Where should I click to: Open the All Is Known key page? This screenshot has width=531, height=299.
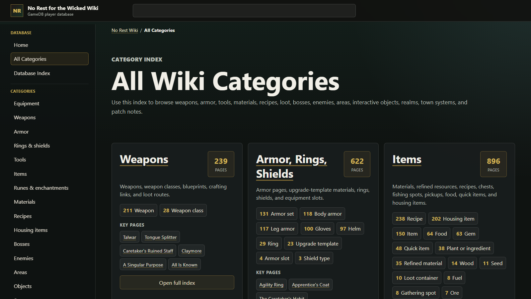pyautogui.click(x=185, y=265)
